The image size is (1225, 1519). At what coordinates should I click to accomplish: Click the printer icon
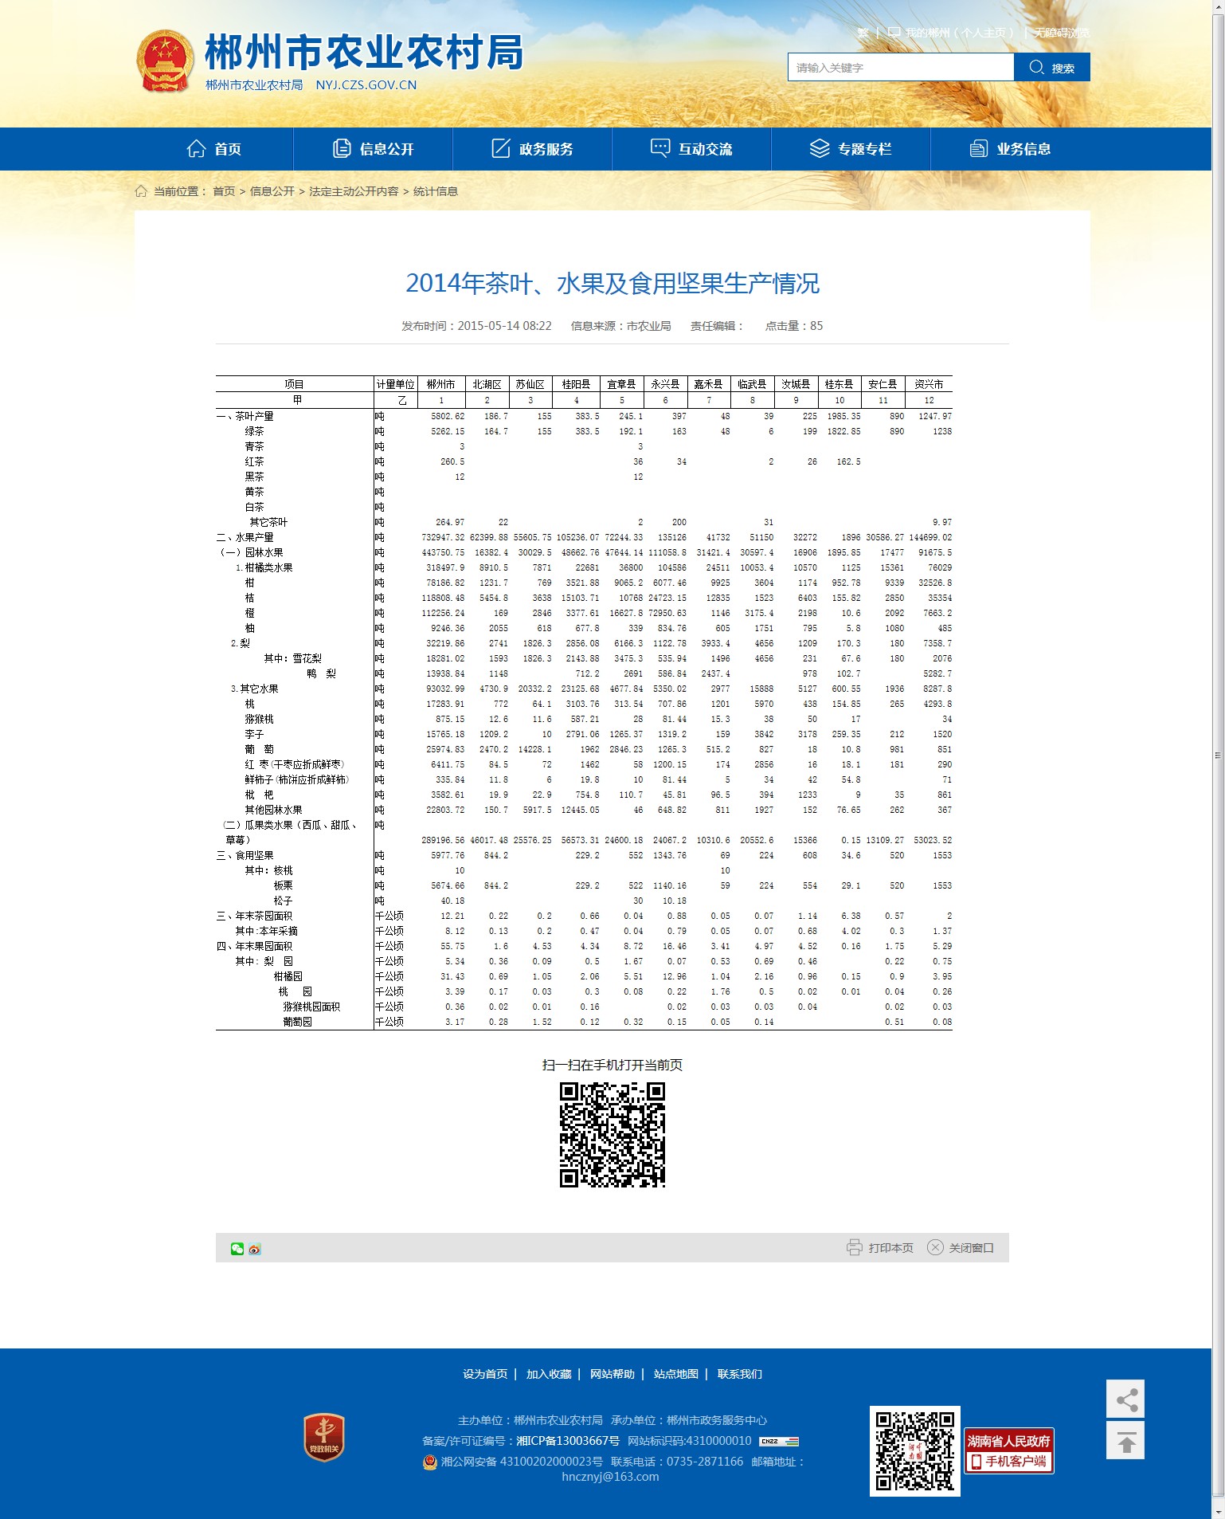coord(854,1248)
